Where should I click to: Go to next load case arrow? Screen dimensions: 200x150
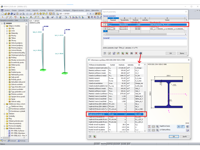(93, 14)
